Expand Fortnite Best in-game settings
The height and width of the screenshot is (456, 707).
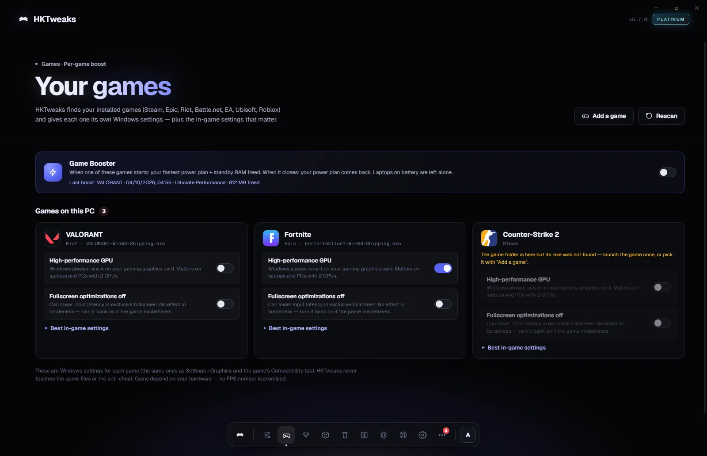click(x=296, y=328)
